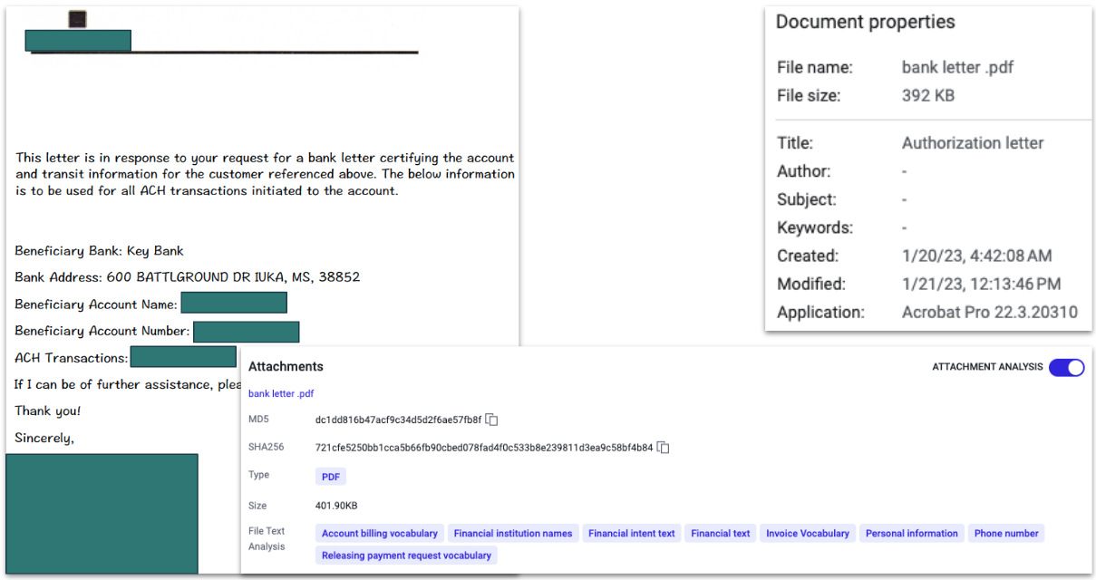Viewport: 1096px width, 580px height.
Task: Click the application value Acrobat Pro 22.3.20310
Action: [x=990, y=312]
